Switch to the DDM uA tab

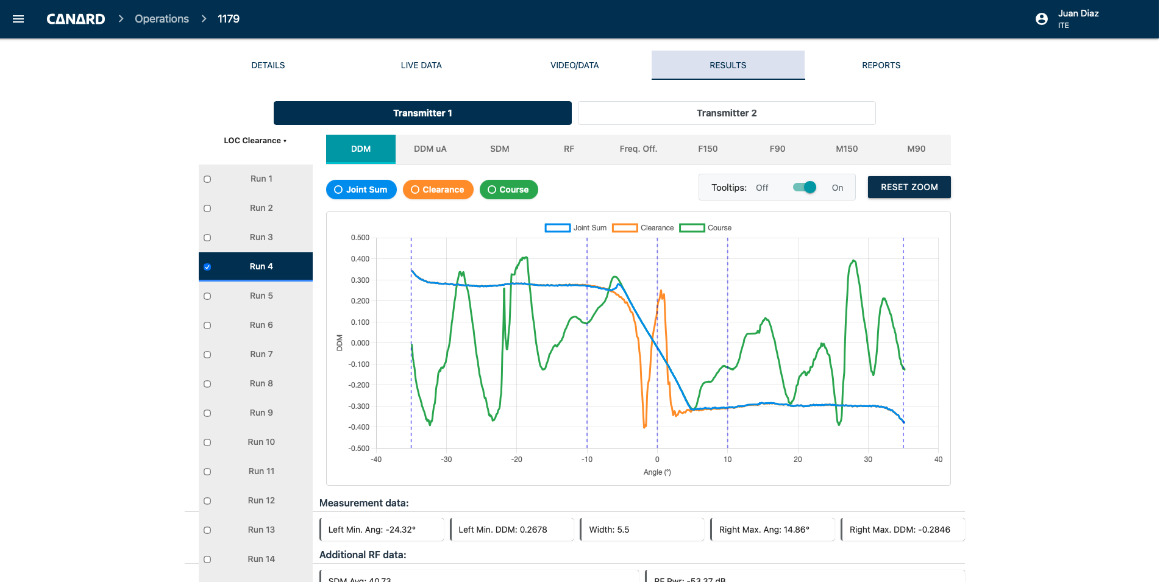pyautogui.click(x=430, y=149)
